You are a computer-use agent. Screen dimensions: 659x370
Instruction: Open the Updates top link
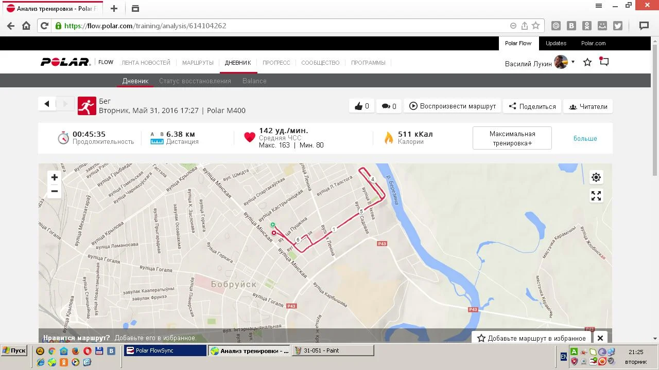coord(556,43)
